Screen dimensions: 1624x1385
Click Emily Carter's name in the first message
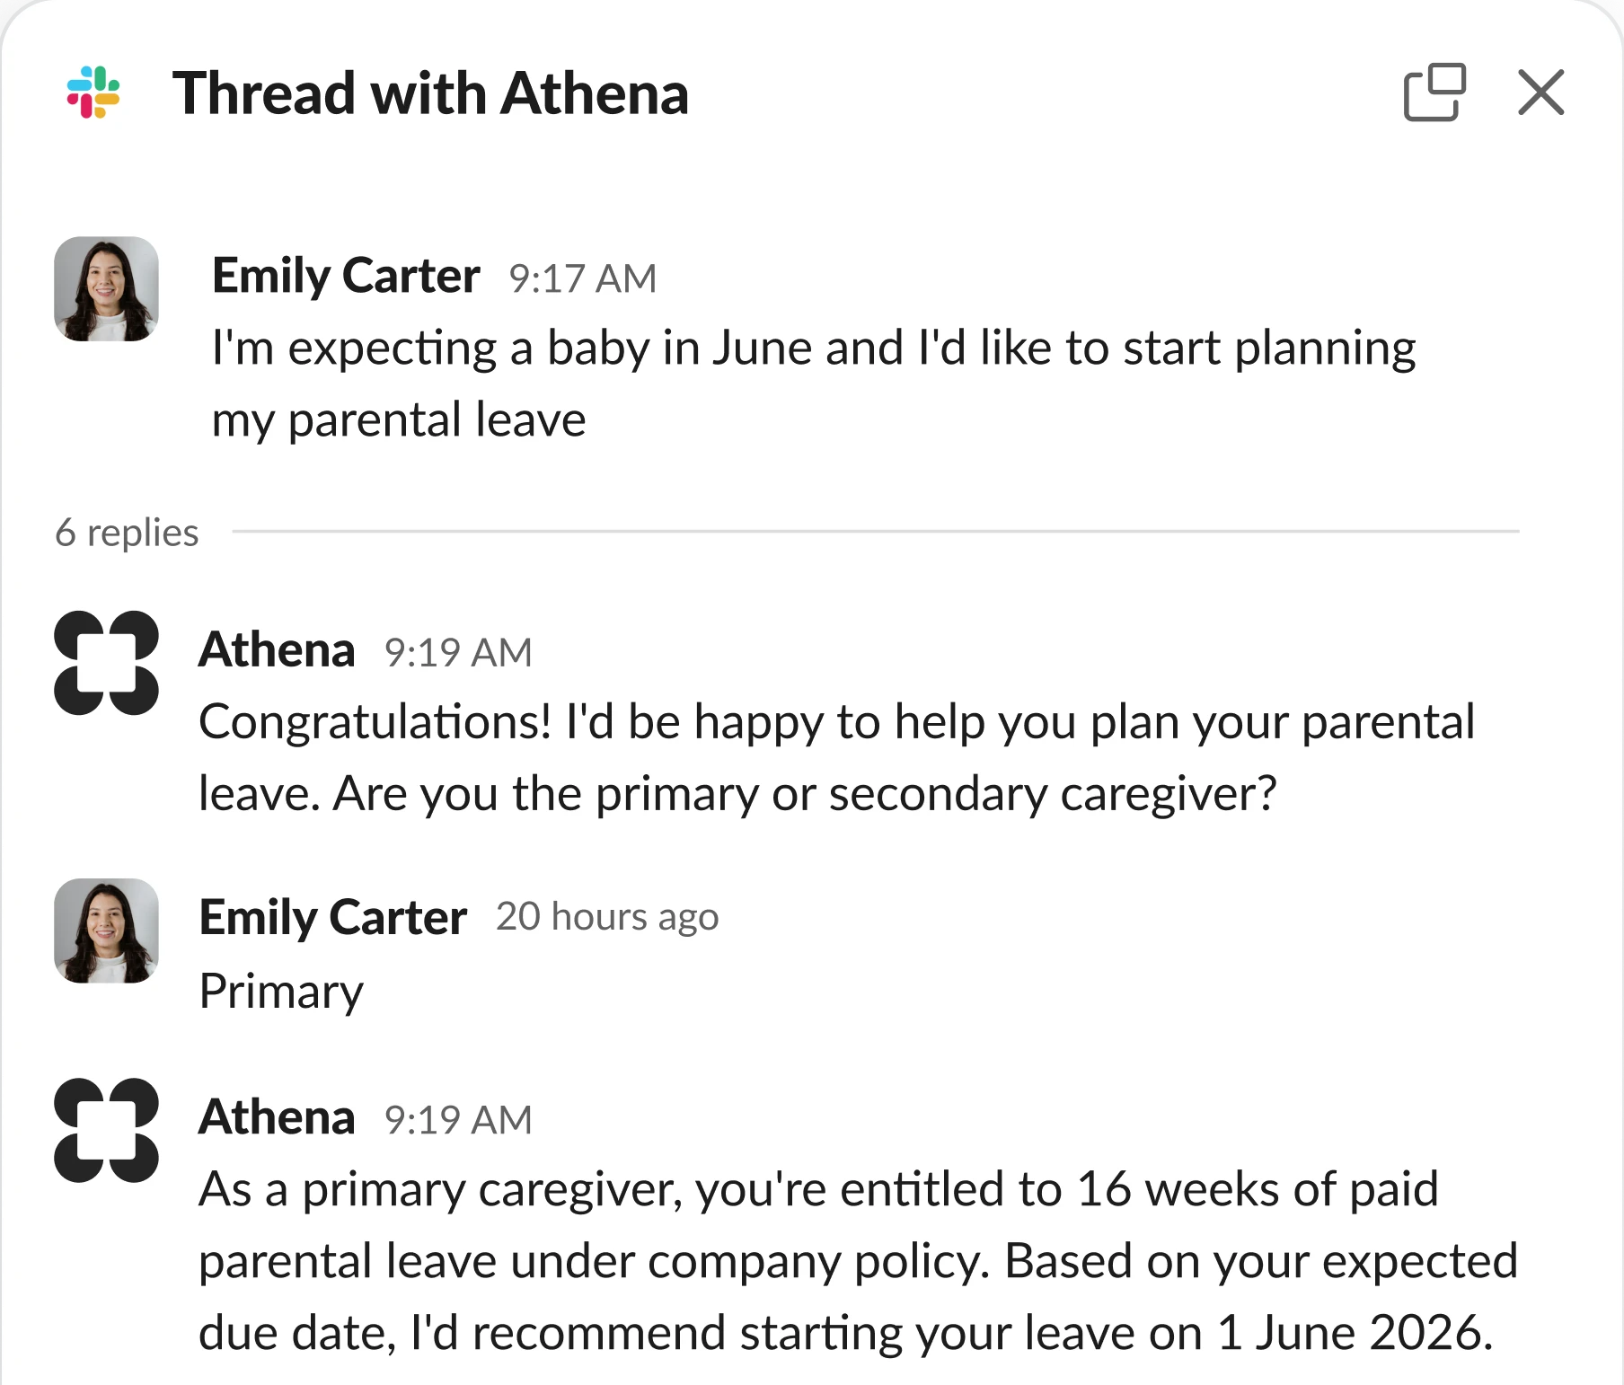[x=346, y=277]
